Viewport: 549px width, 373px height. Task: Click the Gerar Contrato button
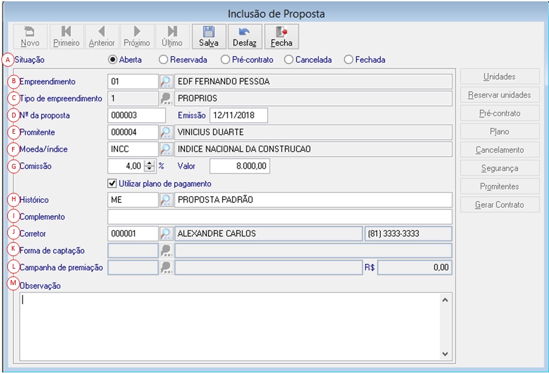click(x=500, y=205)
